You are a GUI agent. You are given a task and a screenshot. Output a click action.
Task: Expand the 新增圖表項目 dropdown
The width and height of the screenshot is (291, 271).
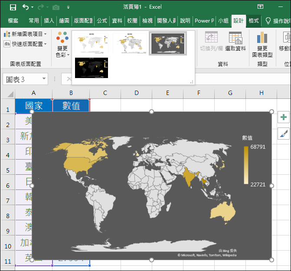point(25,34)
